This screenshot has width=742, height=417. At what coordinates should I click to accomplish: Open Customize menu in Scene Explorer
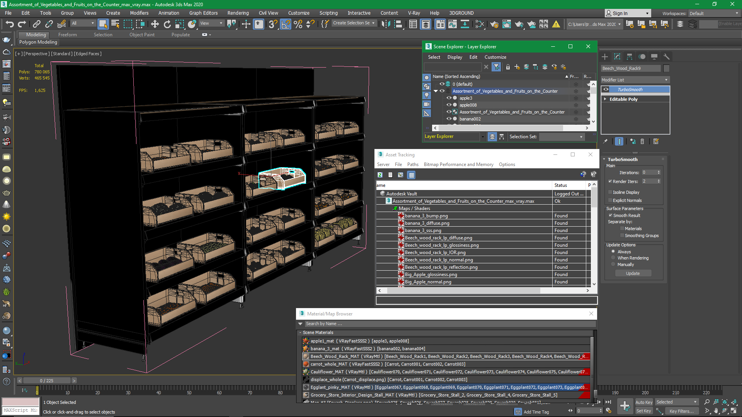[495, 57]
